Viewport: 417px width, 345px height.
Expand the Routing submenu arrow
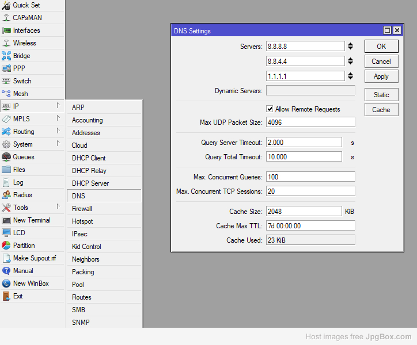click(x=58, y=132)
